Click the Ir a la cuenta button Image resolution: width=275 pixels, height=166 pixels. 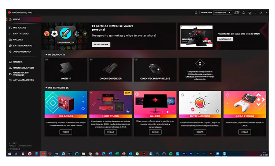point(101,44)
